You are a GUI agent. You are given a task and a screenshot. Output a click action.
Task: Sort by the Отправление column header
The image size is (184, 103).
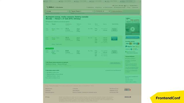point(68,24)
